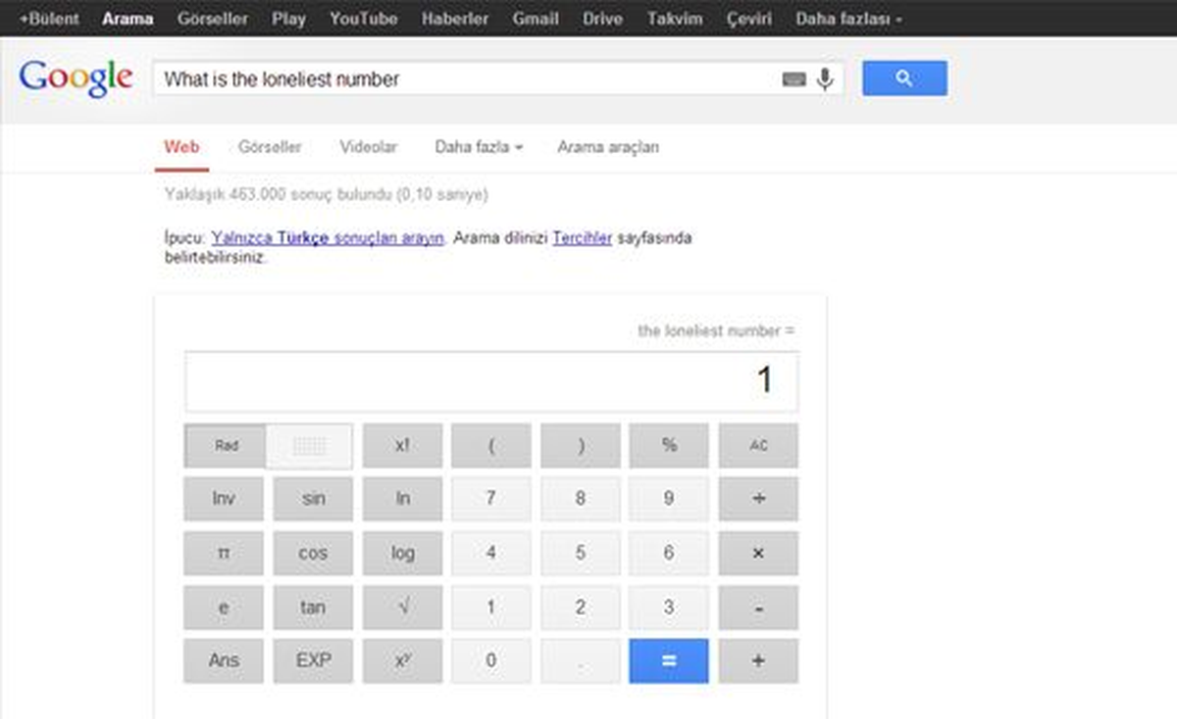The width and height of the screenshot is (1177, 719).
Task: Switch to the Videolar results tab
Action: tap(369, 147)
